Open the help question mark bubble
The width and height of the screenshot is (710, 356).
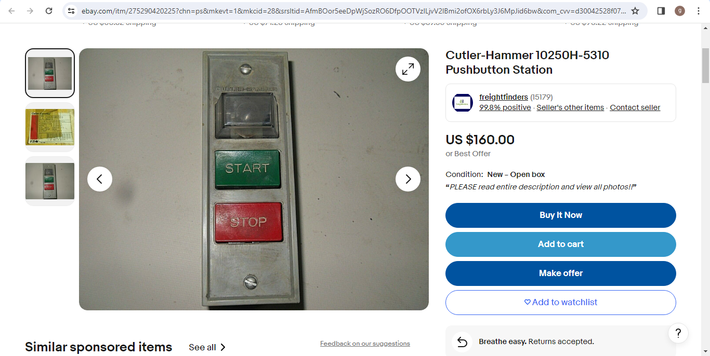click(x=678, y=333)
